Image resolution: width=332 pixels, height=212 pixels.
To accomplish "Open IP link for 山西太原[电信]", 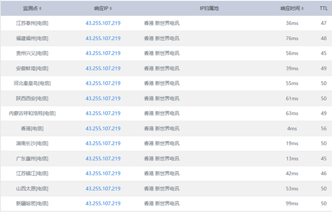I will click(103, 189).
